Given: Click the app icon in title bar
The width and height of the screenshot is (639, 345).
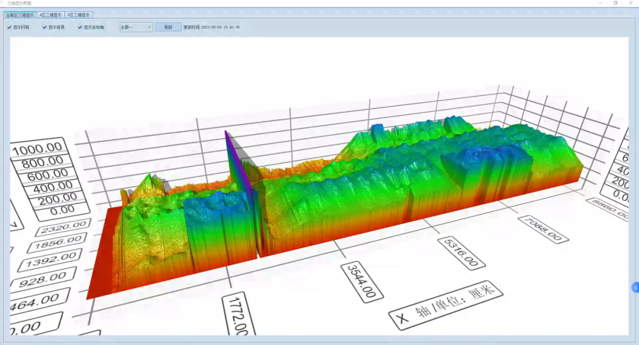Looking at the screenshot, I should point(3,3).
